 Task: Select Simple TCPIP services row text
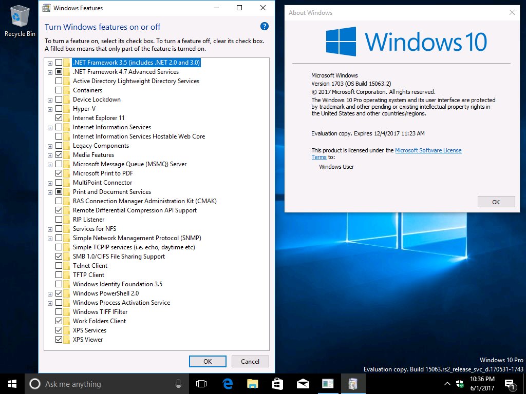pyautogui.click(x=134, y=247)
